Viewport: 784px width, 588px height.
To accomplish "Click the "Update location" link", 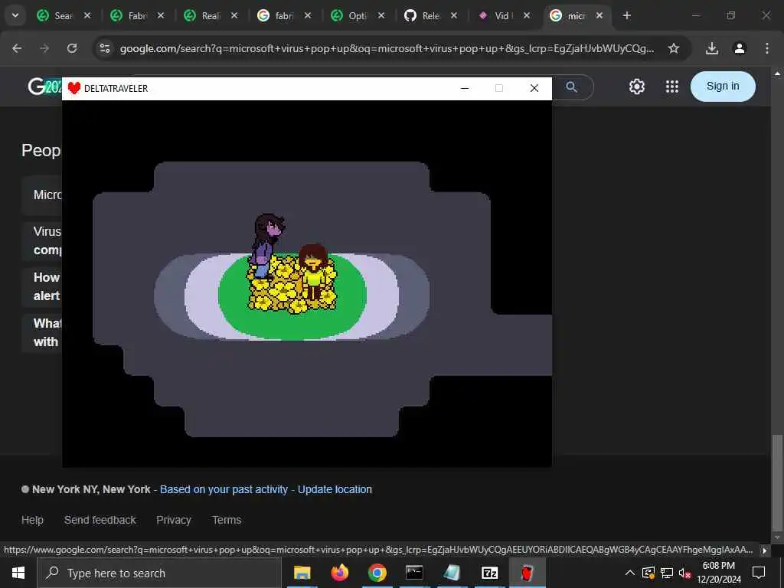I will point(335,489).
